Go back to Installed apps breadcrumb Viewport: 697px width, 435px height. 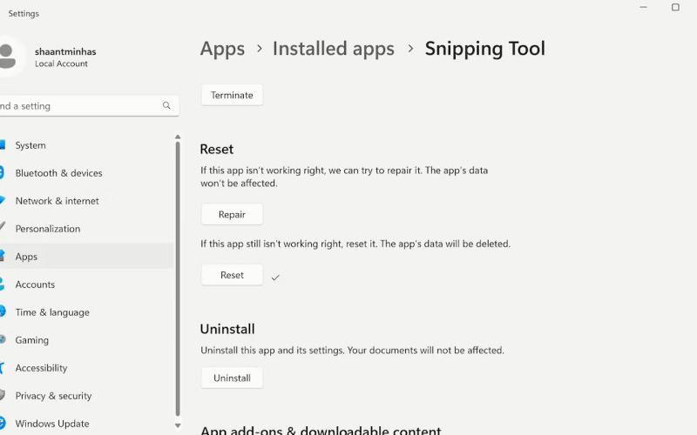pyautogui.click(x=334, y=49)
